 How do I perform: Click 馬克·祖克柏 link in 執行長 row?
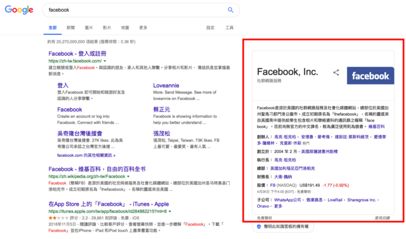coord(285,160)
